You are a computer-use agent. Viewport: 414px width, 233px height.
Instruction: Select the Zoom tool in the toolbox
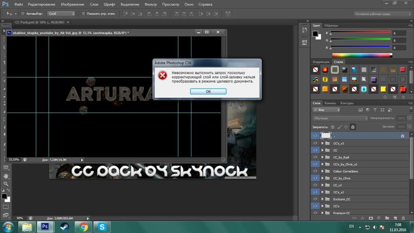click(6, 184)
